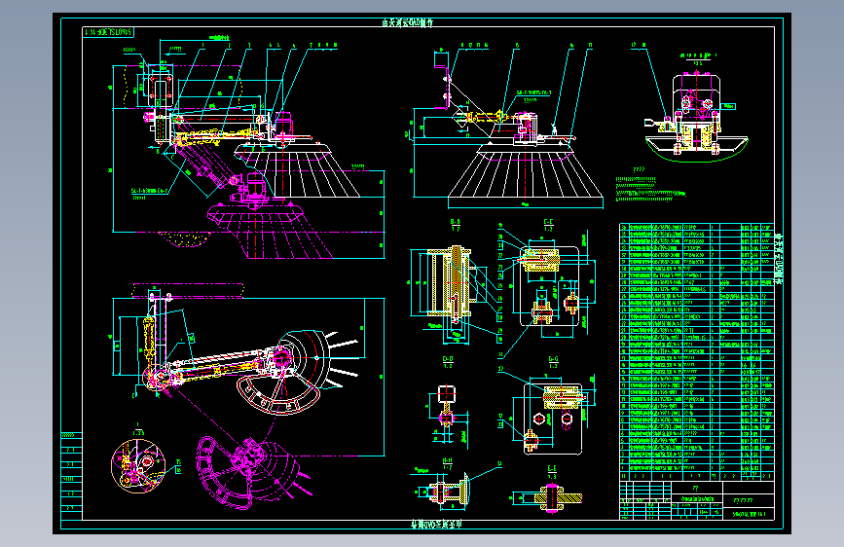Click the title block below parts list
The height and width of the screenshot is (547, 844).
[x=696, y=500]
